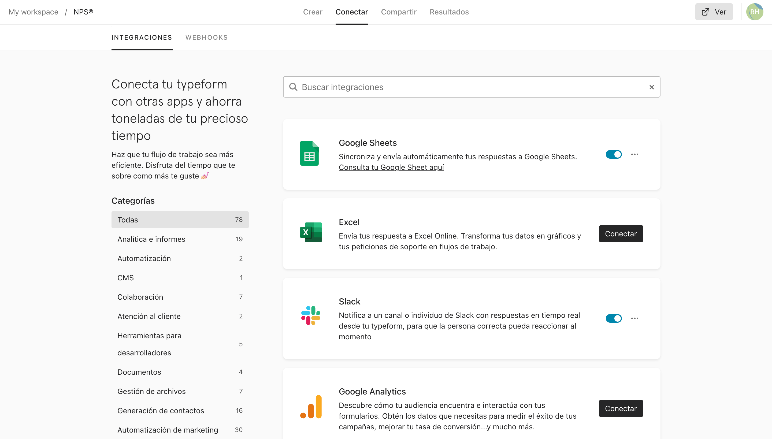The image size is (772, 439).
Task: Focus the Buscar integraciones search field
Action: click(471, 87)
